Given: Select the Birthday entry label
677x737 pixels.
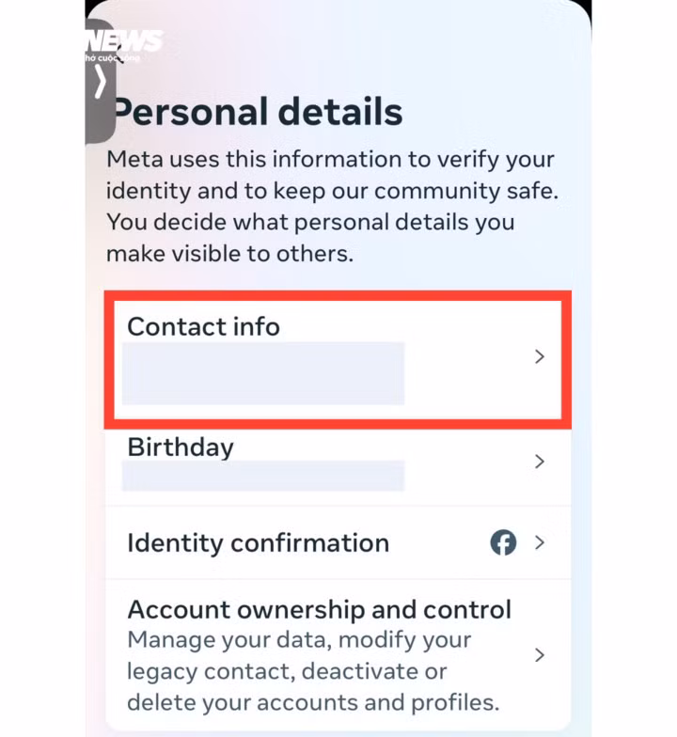Looking at the screenshot, I should click(180, 447).
